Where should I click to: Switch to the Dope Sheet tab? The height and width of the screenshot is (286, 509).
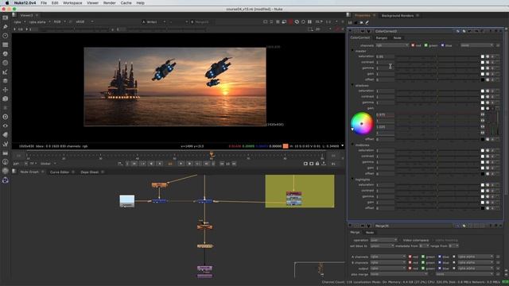click(89, 172)
